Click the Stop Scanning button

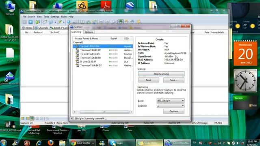(161, 74)
